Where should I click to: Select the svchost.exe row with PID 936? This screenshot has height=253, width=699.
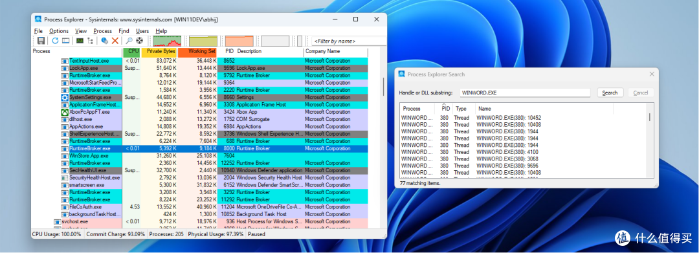[x=201, y=221]
